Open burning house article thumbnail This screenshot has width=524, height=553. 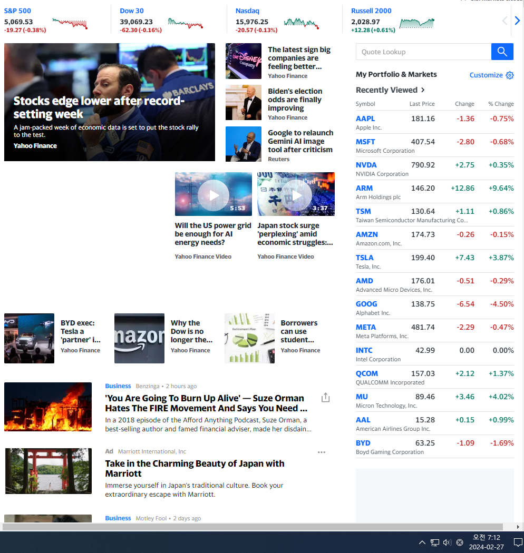48,407
